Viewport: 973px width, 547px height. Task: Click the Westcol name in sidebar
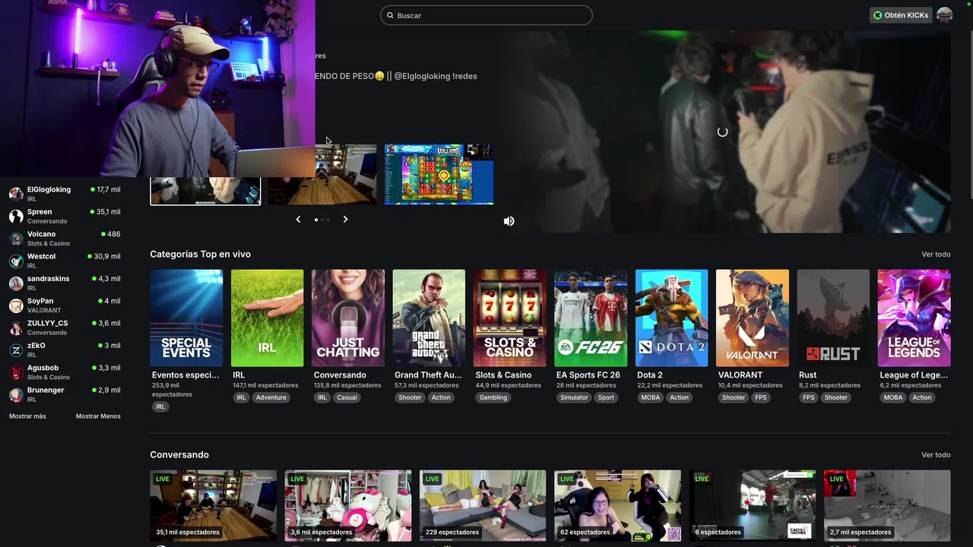(41, 257)
